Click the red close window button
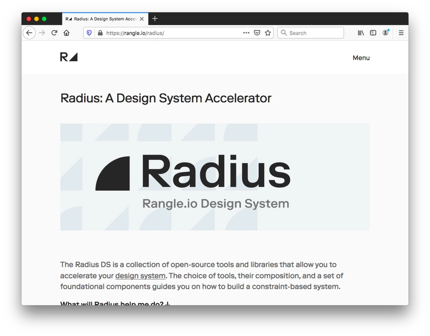The width and height of the screenshot is (430, 336). coord(29,19)
